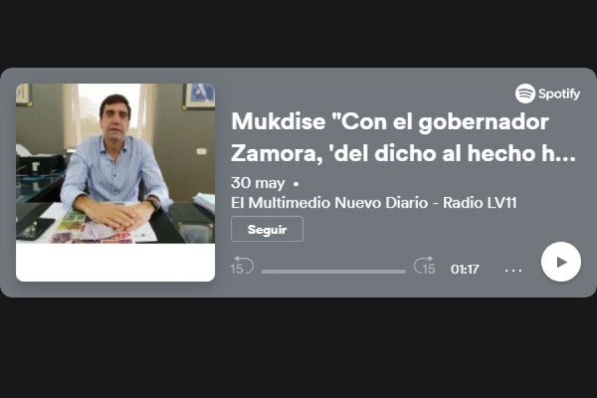Seek to the end of the progress bar
Image resolution: width=597 pixels, height=398 pixels.
[405, 271]
